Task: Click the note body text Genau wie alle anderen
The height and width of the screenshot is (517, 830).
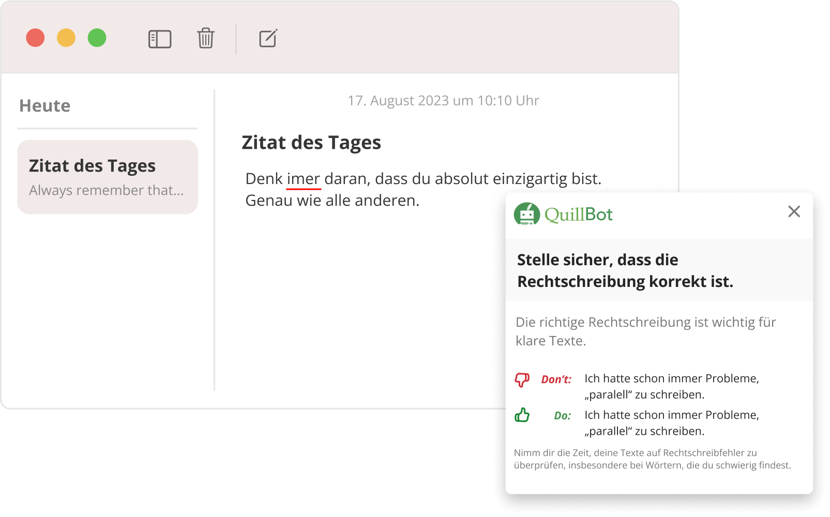Action: pyautogui.click(x=333, y=201)
